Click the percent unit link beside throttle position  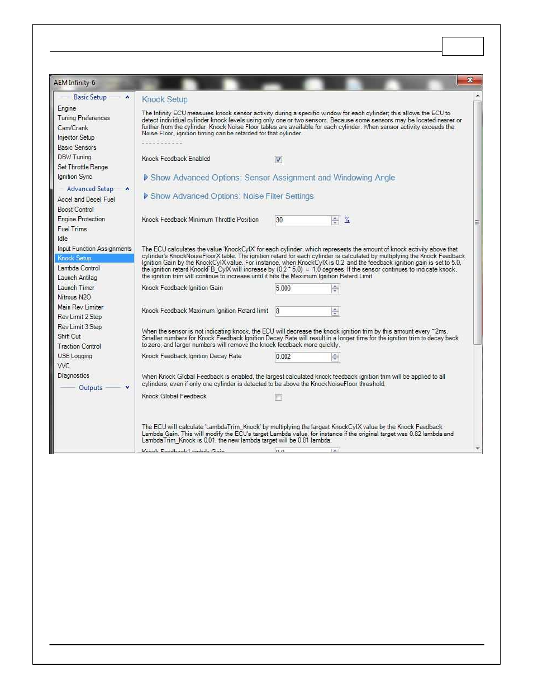[347, 220]
